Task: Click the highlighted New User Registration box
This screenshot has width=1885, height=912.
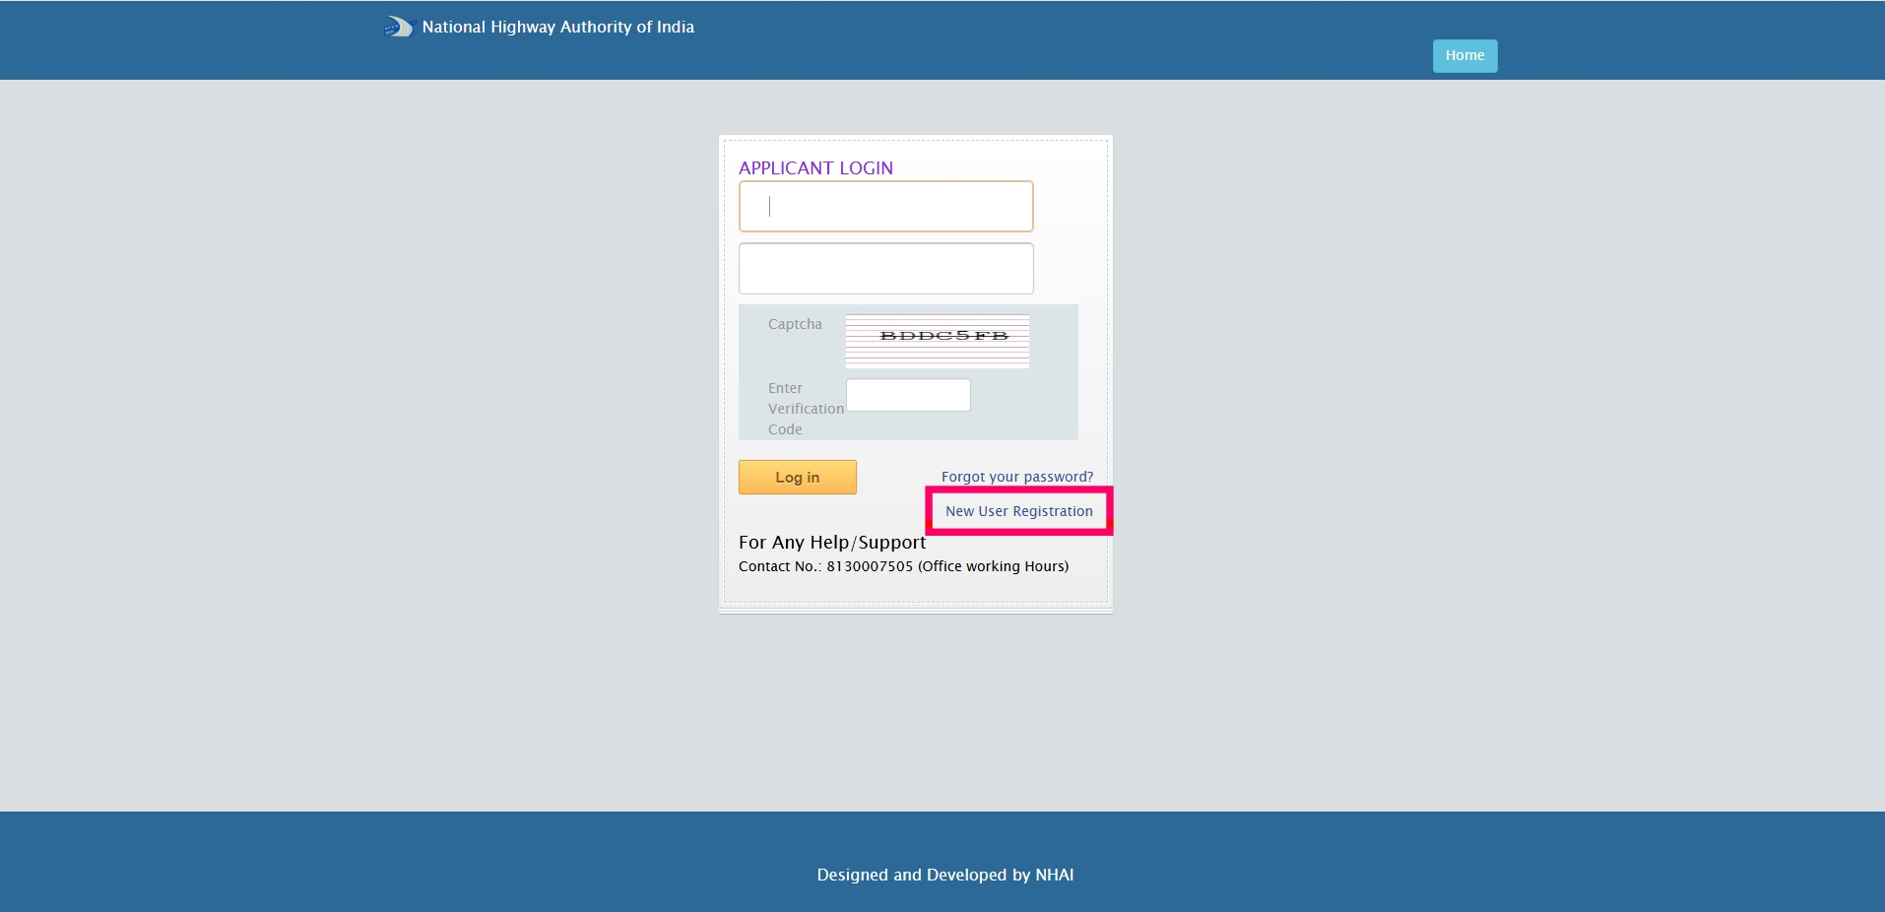Action: [x=1018, y=510]
